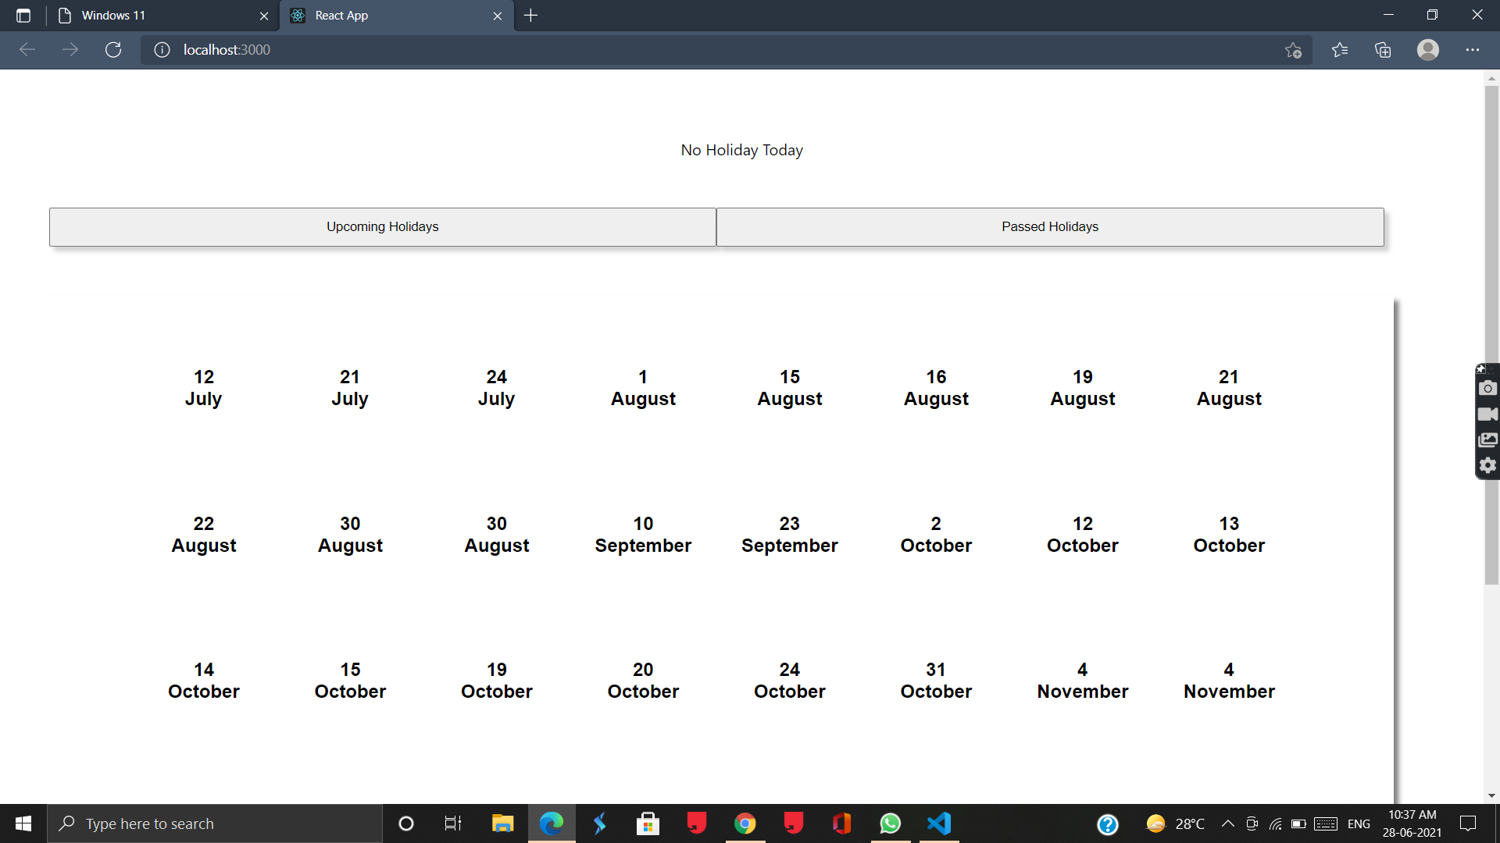Open the capture sidebar settings gear
Image resolution: width=1500 pixels, height=843 pixels.
pos(1487,465)
